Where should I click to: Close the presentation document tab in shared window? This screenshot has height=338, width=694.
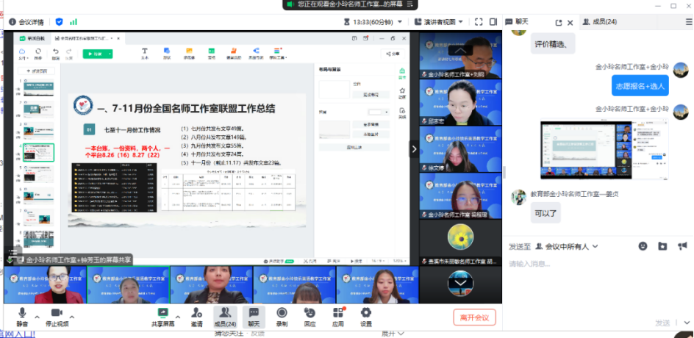(x=117, y=38)
